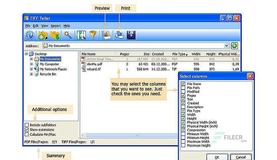
Task: Uncheck Show extensions checkbox
Action: pyautogui.click(x=27, y=130)
